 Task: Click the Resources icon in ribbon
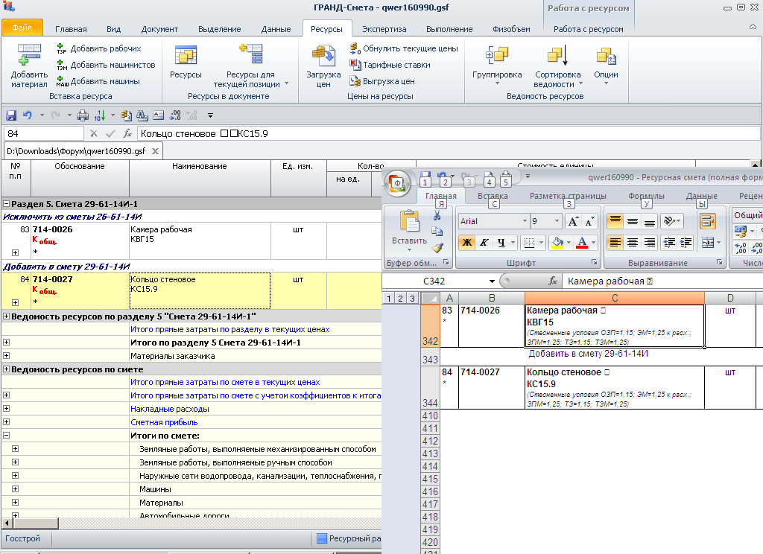[x=186, y=56]
